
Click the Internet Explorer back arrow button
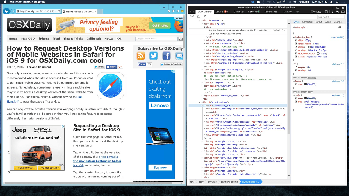click(6, 11)
